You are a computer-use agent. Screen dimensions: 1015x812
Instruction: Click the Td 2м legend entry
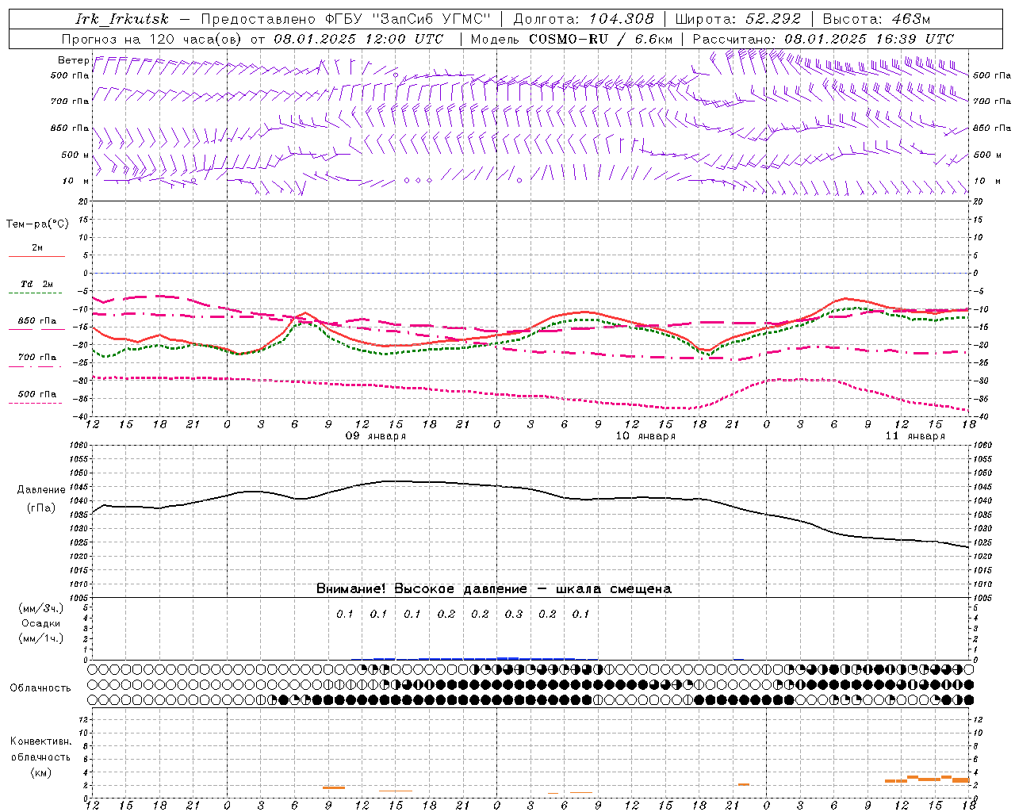[x=36, y=284]
